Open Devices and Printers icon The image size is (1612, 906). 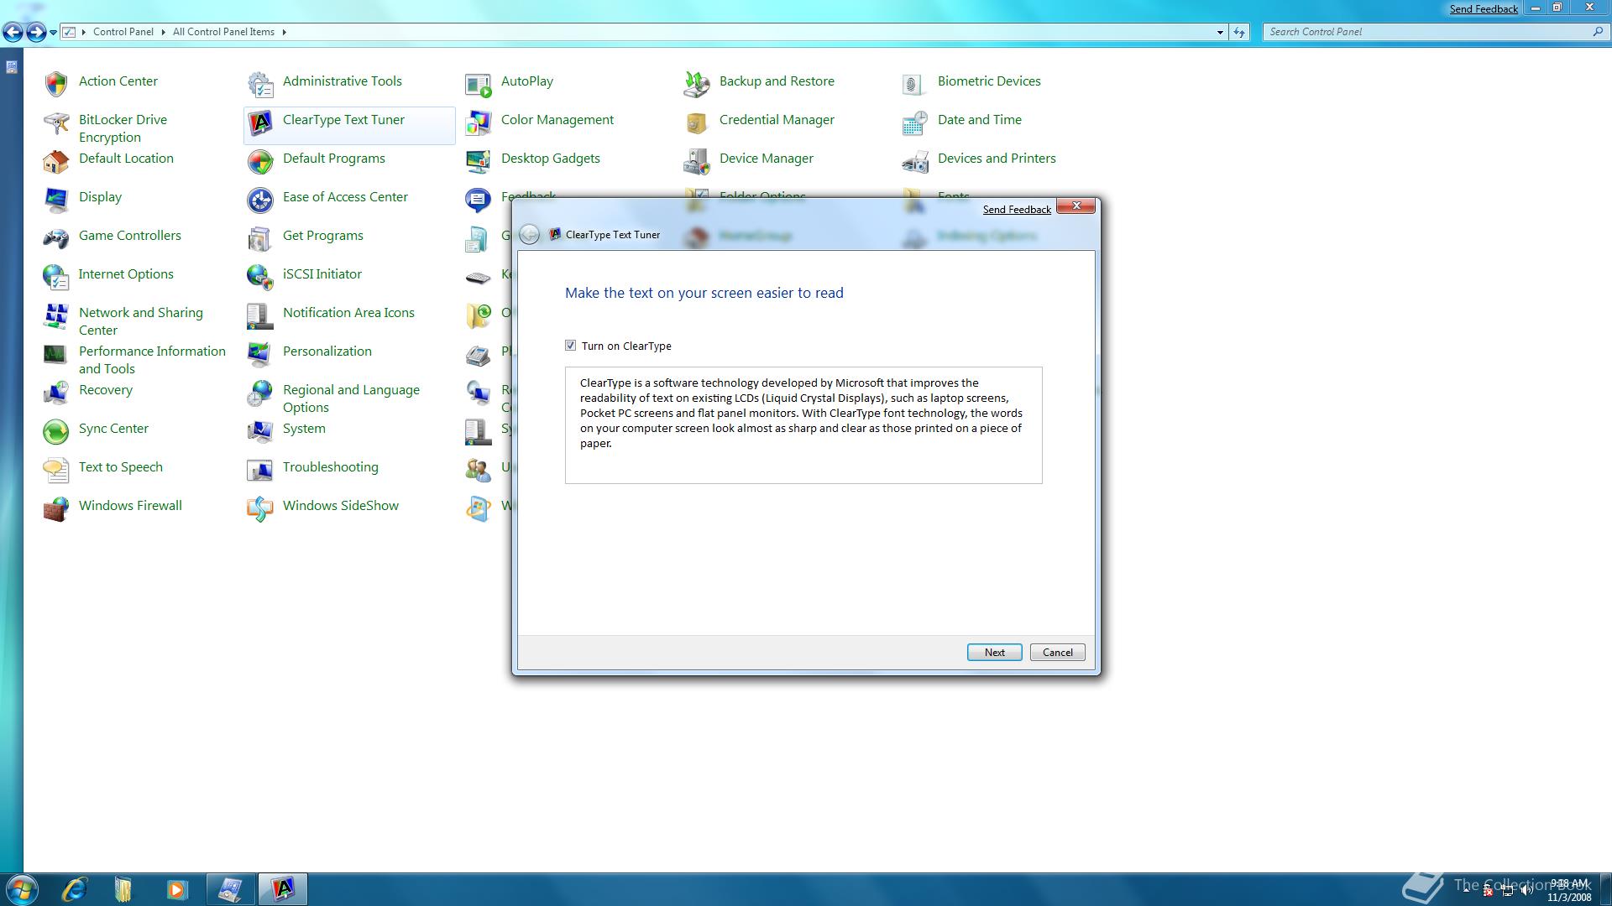914,160
